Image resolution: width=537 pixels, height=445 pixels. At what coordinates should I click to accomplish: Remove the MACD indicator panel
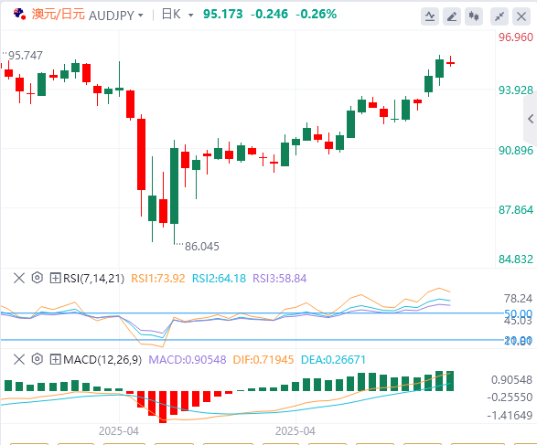(x=19, y=359)
